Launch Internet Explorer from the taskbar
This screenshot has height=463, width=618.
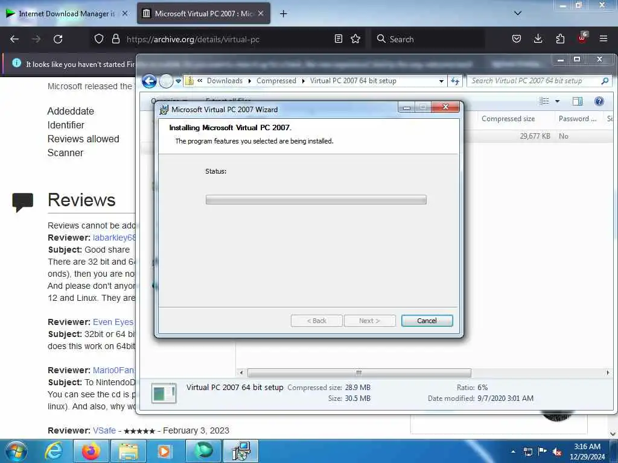(54, 451)
